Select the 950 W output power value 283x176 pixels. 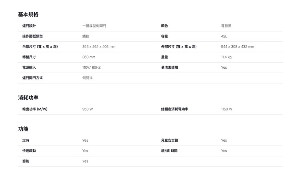(x=87, y=109)
